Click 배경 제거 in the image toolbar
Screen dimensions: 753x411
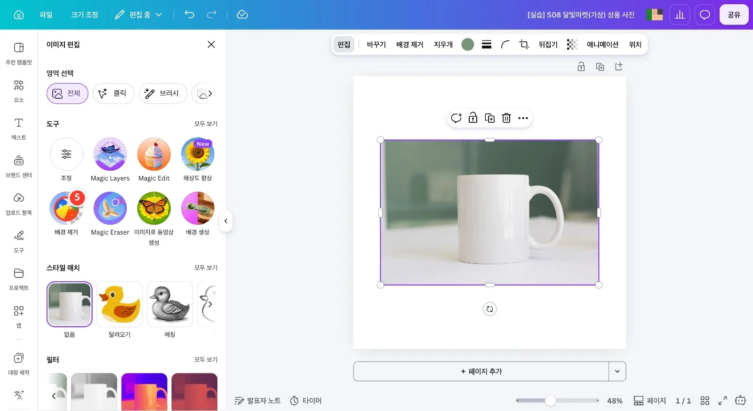(410, 44)
